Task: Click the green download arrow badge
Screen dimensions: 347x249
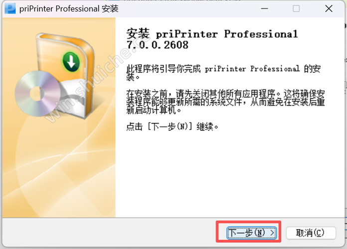Action: [71, 61]
